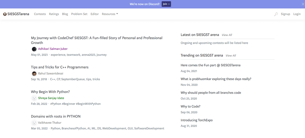
Task: Expand the Resources dropdown menu
Action: tap(110, 14)
